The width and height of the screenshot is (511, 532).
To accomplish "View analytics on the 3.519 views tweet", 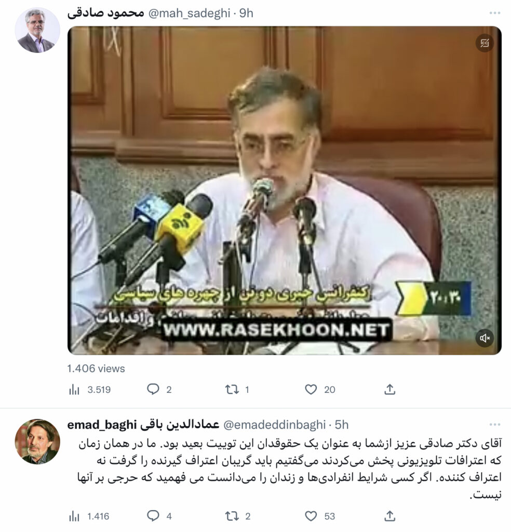I will 90,390.
